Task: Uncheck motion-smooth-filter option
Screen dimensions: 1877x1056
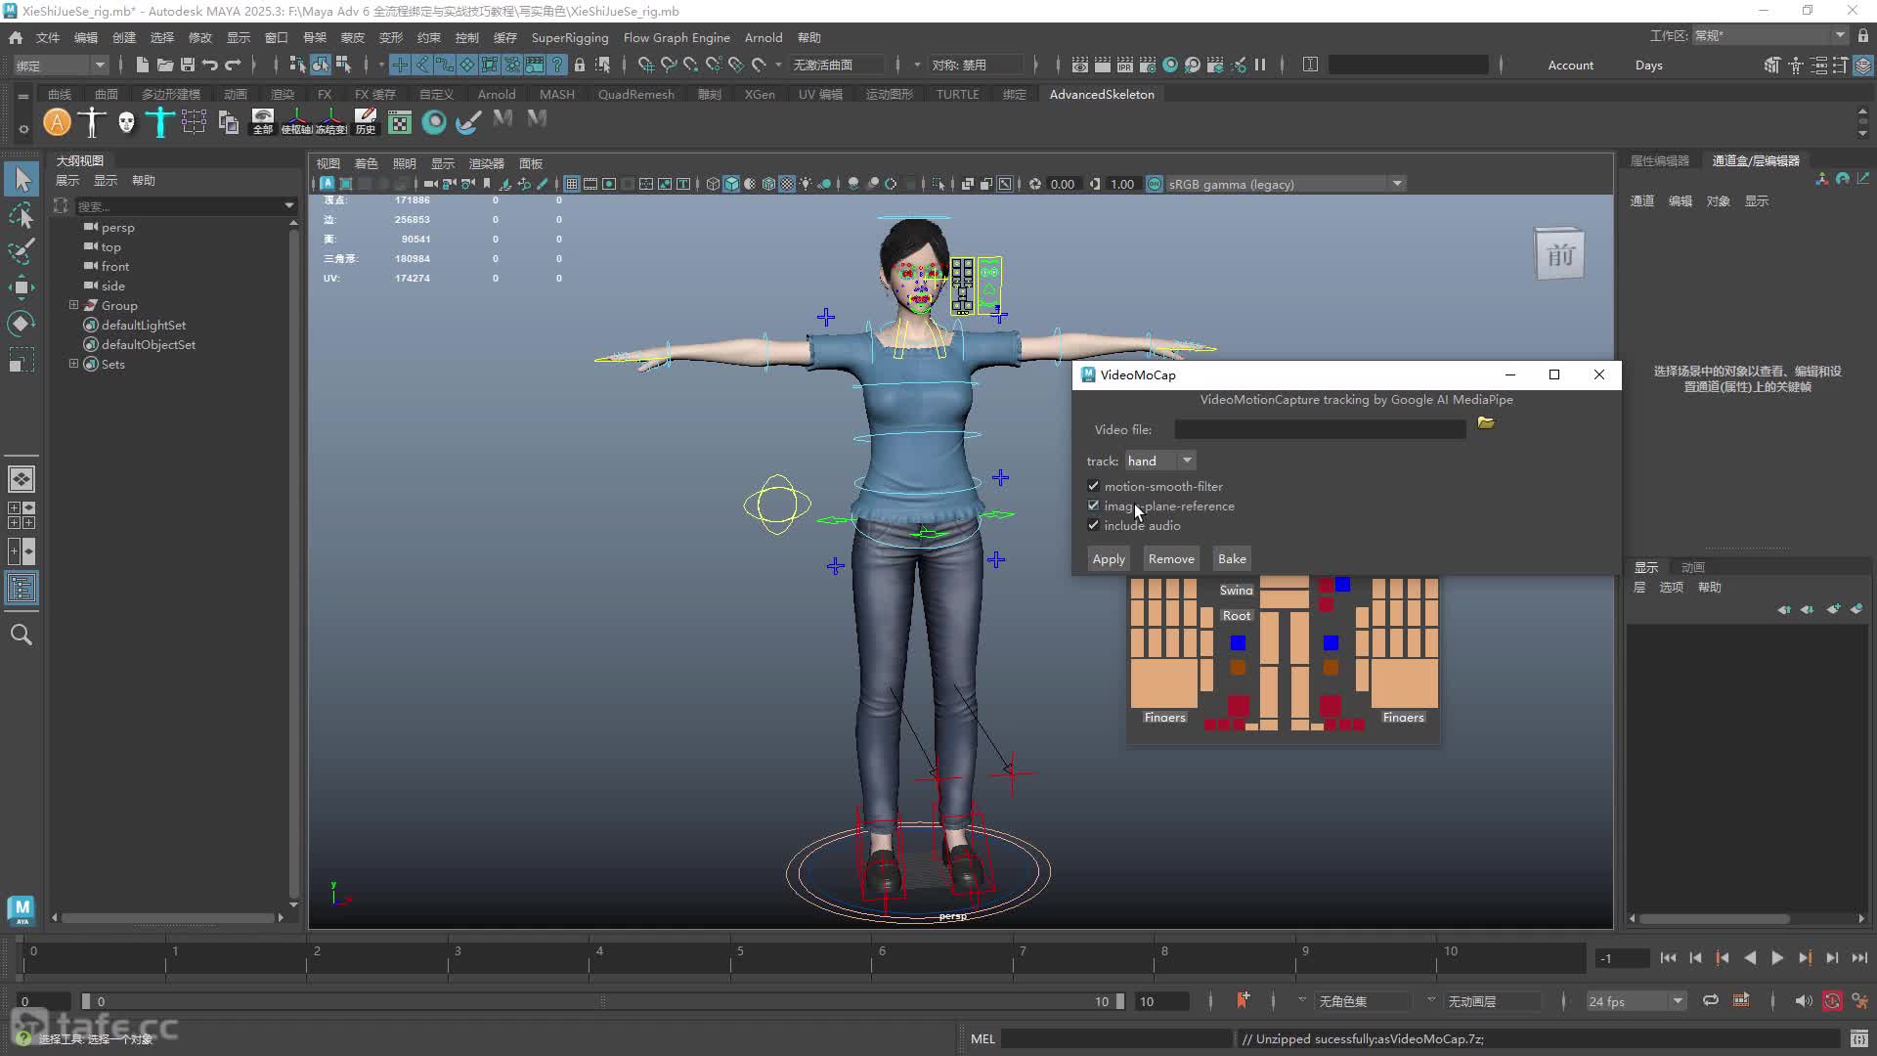Action: click(x=1093, y=486)
